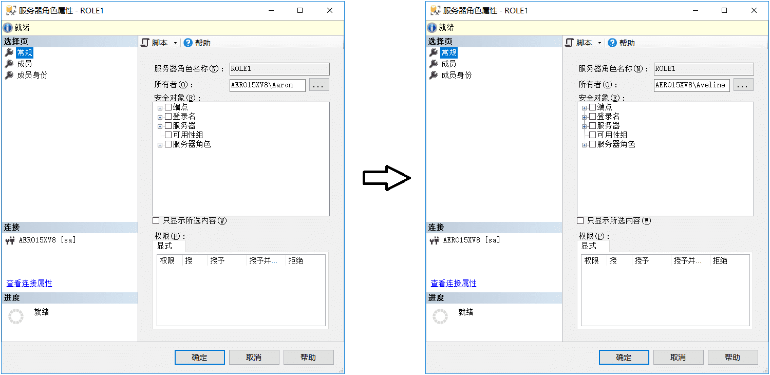Open 查看连接属性 link in left window
This screenshot has height=375, width=770.
pyautogui.click(x=29, y=284)
